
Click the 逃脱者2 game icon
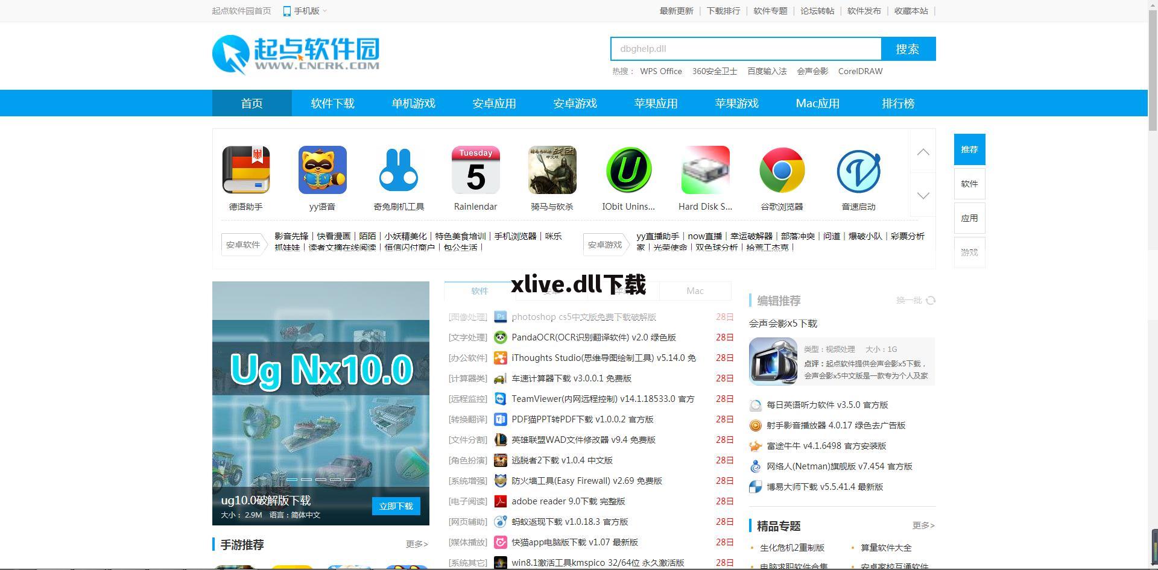tap(501, 460)
